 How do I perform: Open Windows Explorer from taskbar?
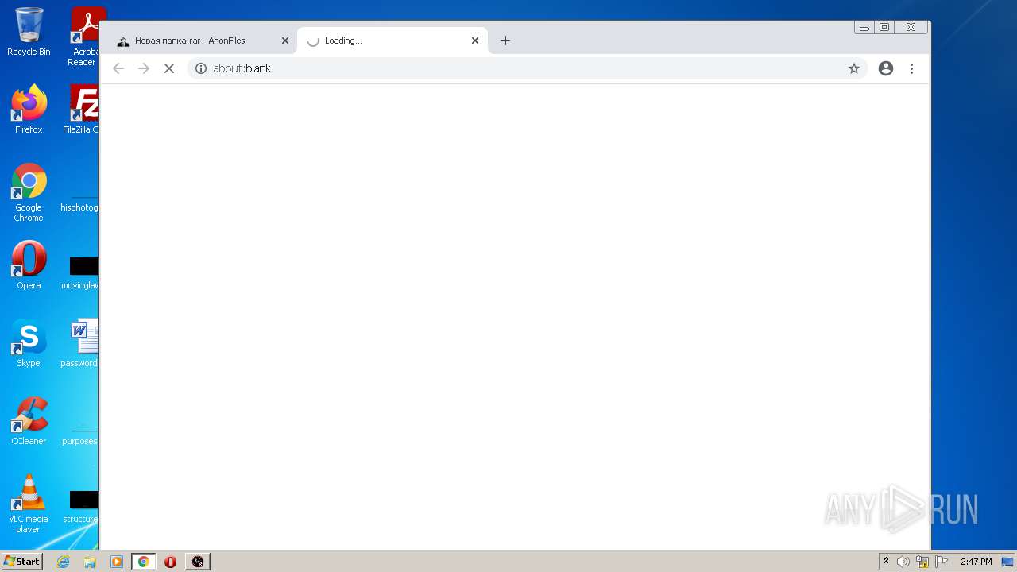90,562
